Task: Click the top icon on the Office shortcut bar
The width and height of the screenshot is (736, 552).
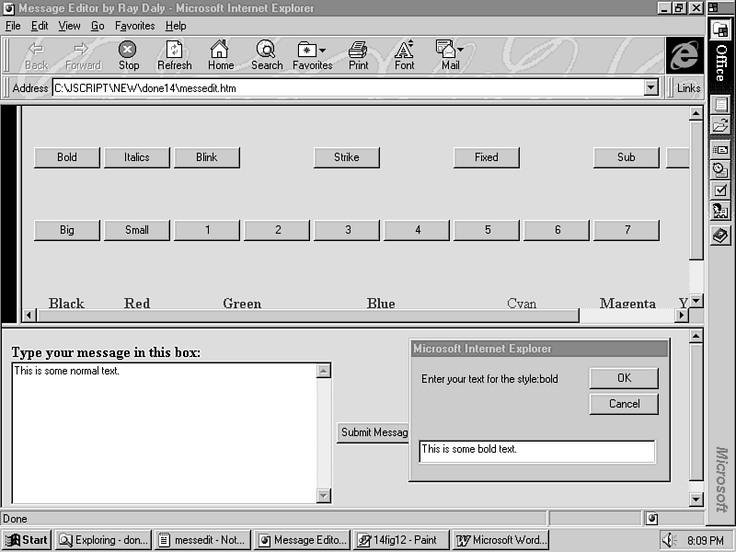Action: tap(720, 30)
